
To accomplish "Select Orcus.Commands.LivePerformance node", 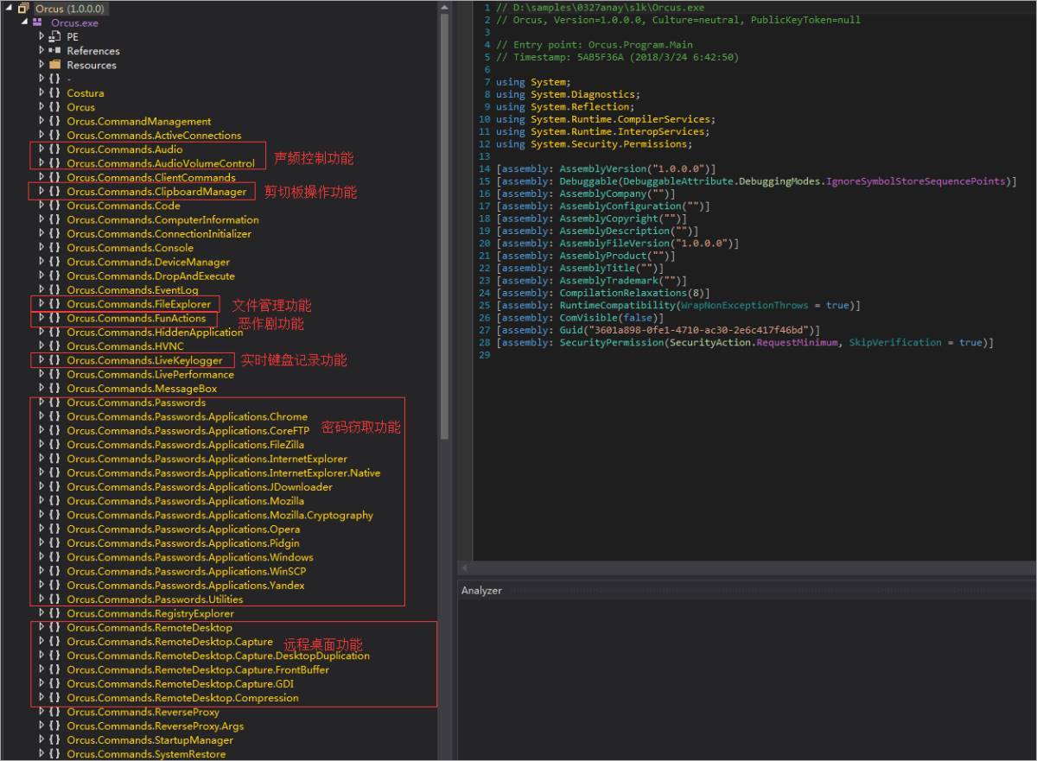I will [x=150, y=375].
